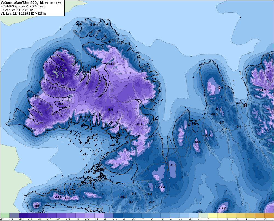Click the -18.0 temperature label
274x221 pixels.
click(109, 110)
